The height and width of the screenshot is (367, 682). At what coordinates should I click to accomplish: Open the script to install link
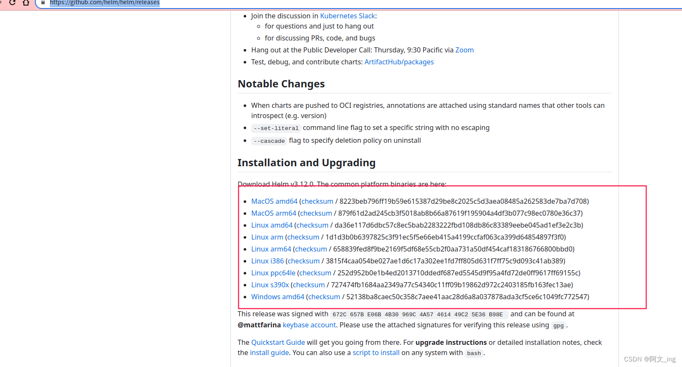(x=376, y=353)
